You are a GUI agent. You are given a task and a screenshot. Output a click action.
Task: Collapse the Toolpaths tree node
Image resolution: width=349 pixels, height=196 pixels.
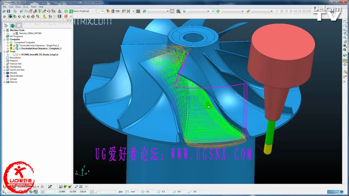[x=4, y=39]
